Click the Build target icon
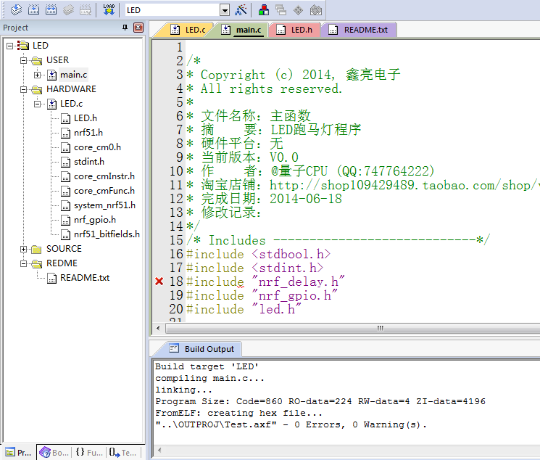The image size is (540, 460). point(33,9)
